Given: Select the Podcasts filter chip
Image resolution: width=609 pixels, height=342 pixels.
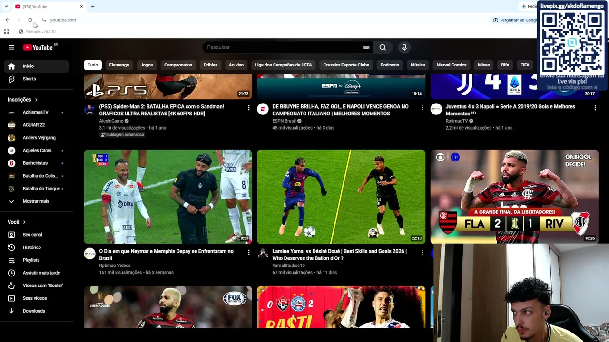Looking at the screenshot, I should pyautogui.click(x=390, y=65).
